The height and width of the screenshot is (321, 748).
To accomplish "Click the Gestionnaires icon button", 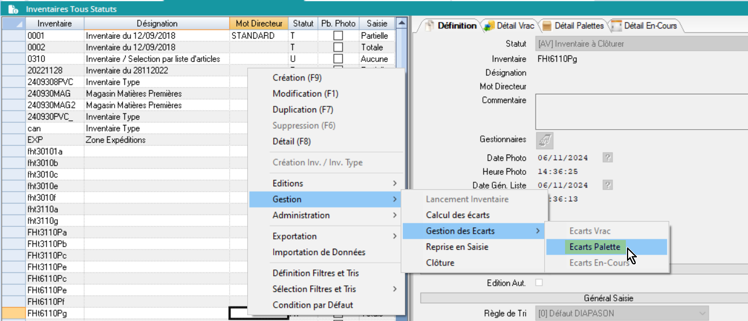I will coord(545,139).
